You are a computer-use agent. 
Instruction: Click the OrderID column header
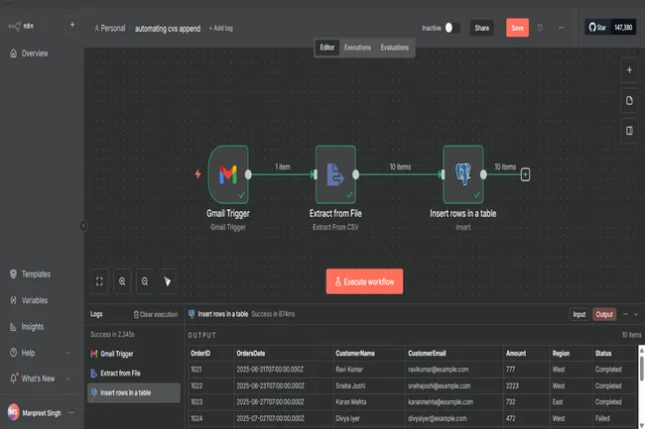point(211,354)
